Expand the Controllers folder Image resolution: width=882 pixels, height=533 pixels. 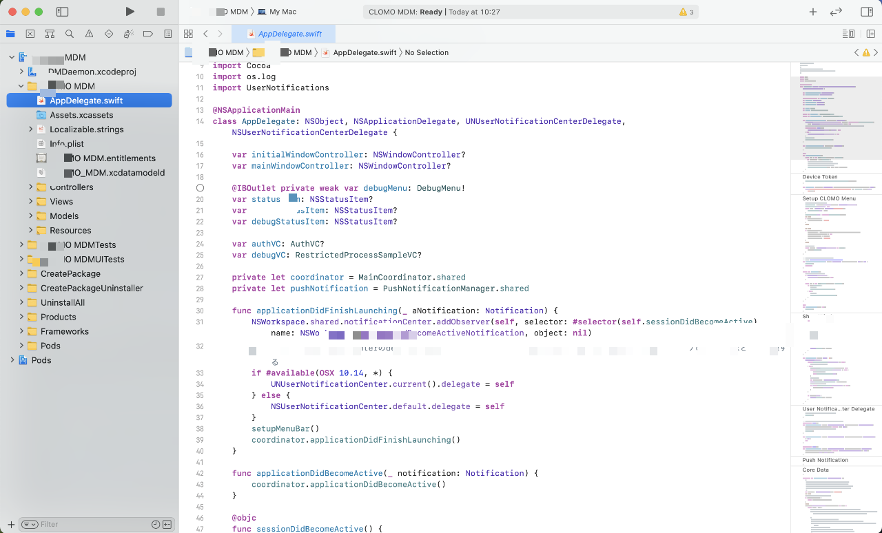(x=31, y=187)
